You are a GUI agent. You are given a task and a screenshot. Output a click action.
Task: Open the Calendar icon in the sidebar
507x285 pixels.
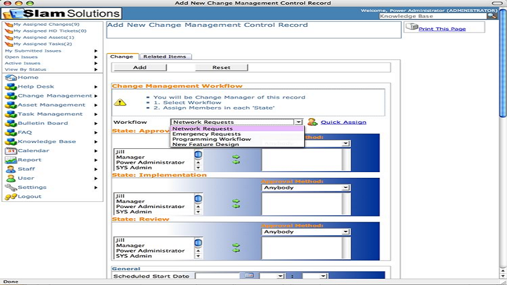11,150
